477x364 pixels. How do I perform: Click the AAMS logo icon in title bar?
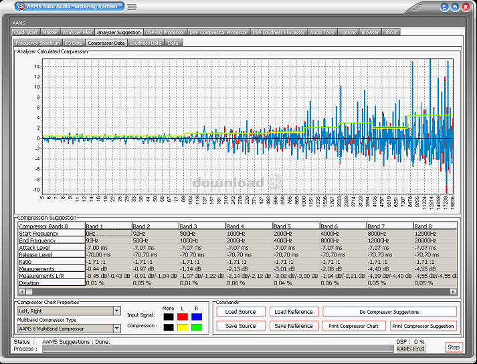coord(20,7)
